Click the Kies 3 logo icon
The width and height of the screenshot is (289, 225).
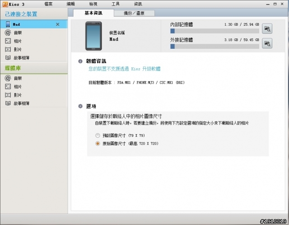[x=5, y=4]
